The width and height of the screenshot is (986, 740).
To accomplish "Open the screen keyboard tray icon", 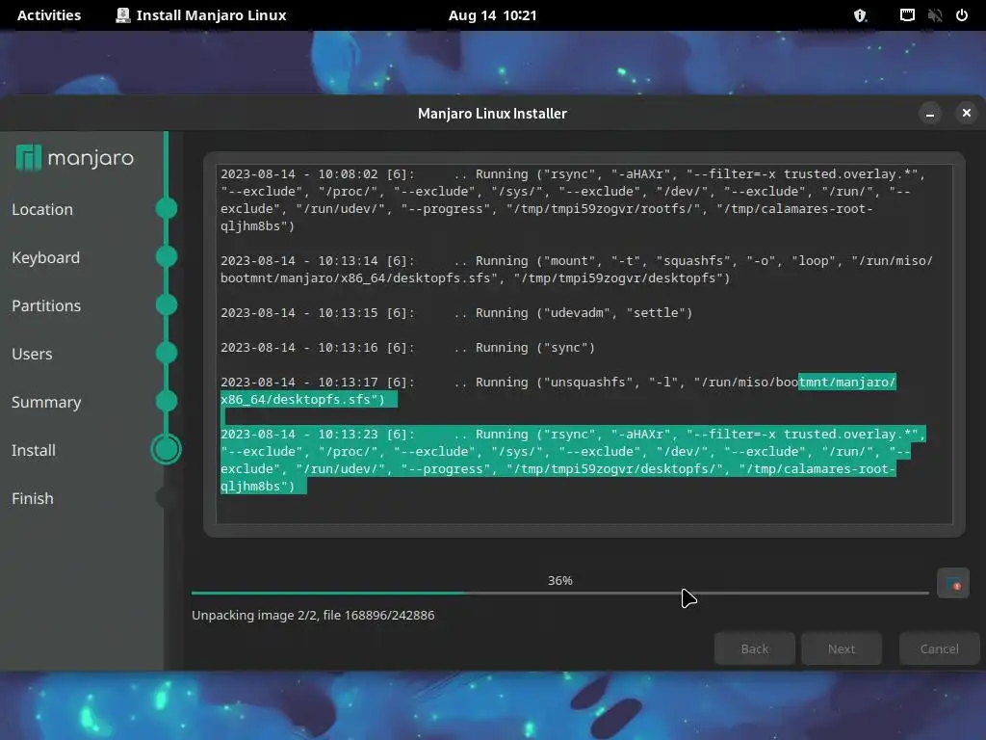I will (907, 15).
